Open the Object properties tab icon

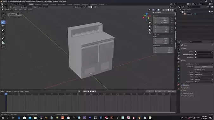[179, 66]
